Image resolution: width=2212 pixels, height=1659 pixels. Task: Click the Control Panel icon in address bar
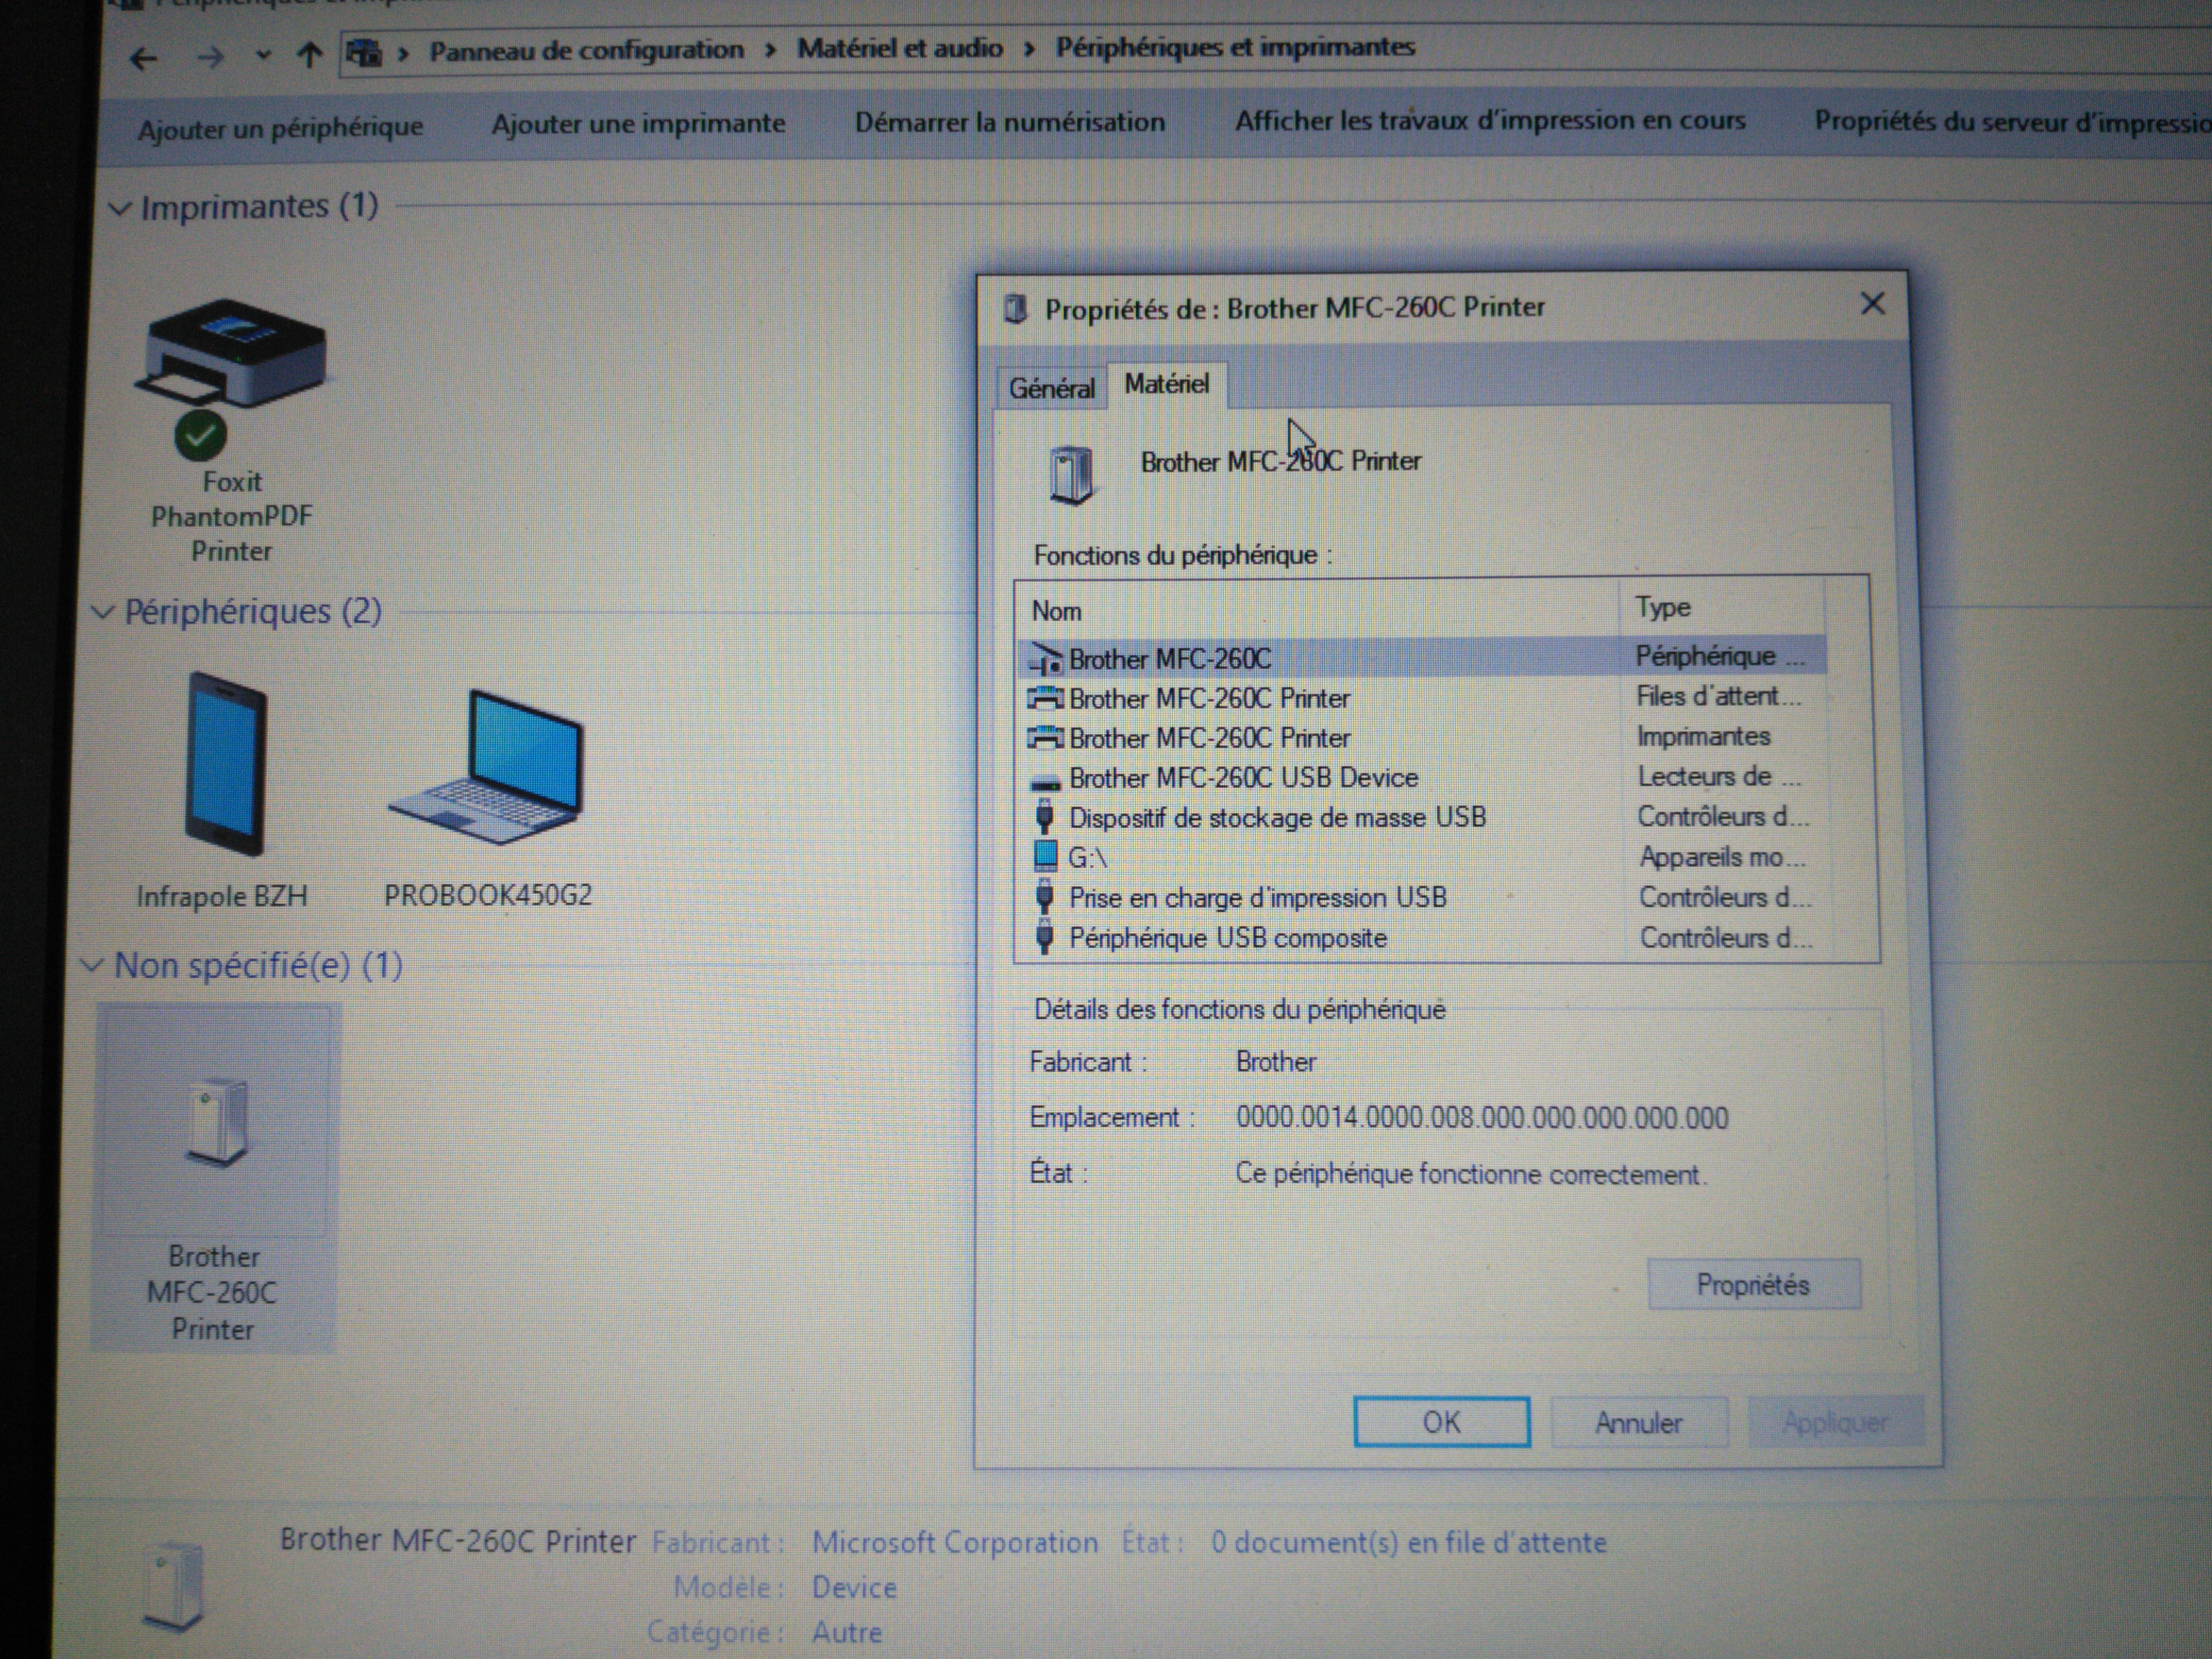[x=365, y=53]
